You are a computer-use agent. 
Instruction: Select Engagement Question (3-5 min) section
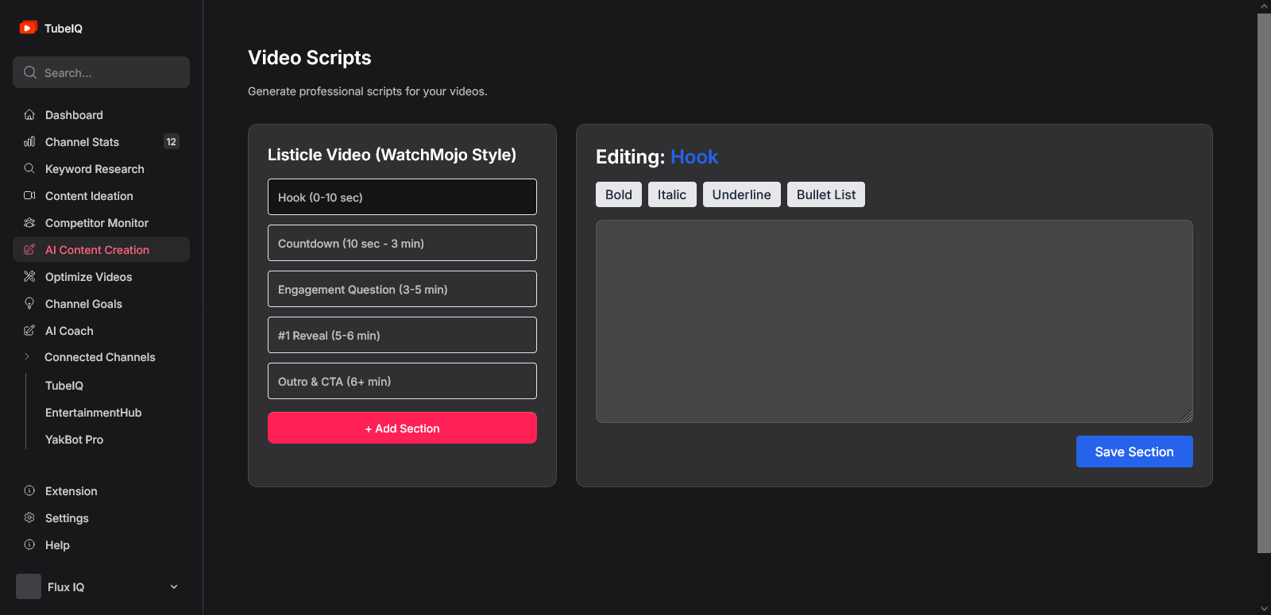(x=402, y=289)
